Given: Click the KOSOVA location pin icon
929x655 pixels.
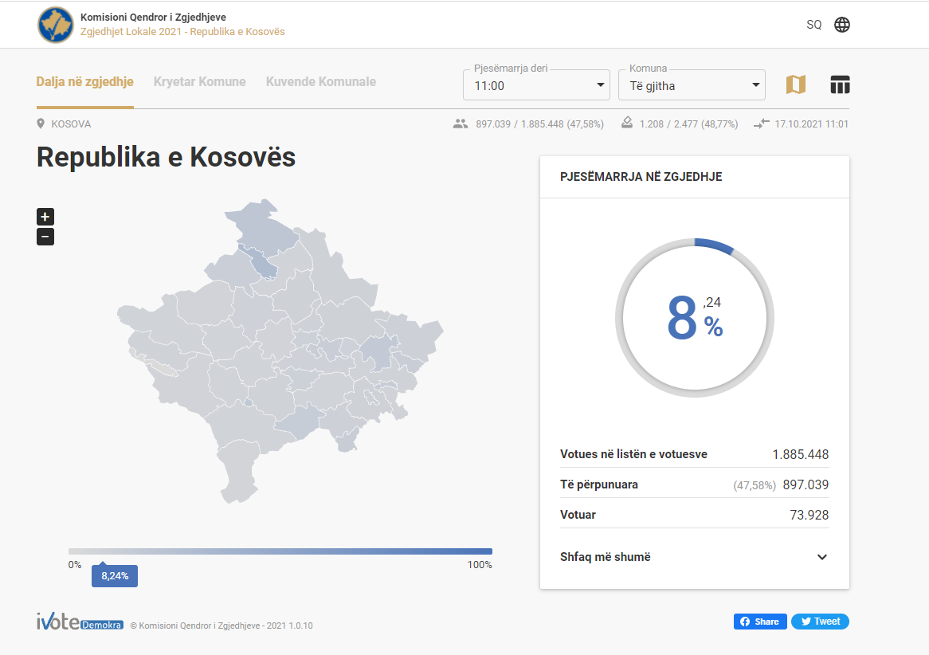Looking at the screenshot, I should 41,124.
